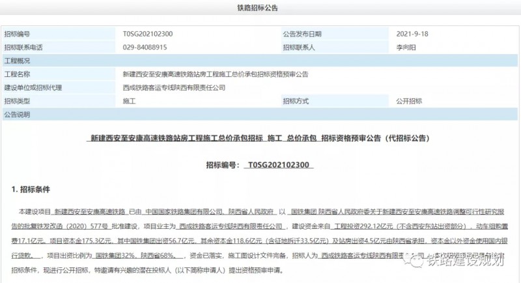Click the 铁路招标公告 page title bar
The height and width of the screenshot is (283, 521).
pos(260,8)
